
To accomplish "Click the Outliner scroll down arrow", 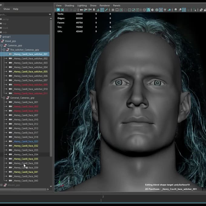I will tap(51, 186).
